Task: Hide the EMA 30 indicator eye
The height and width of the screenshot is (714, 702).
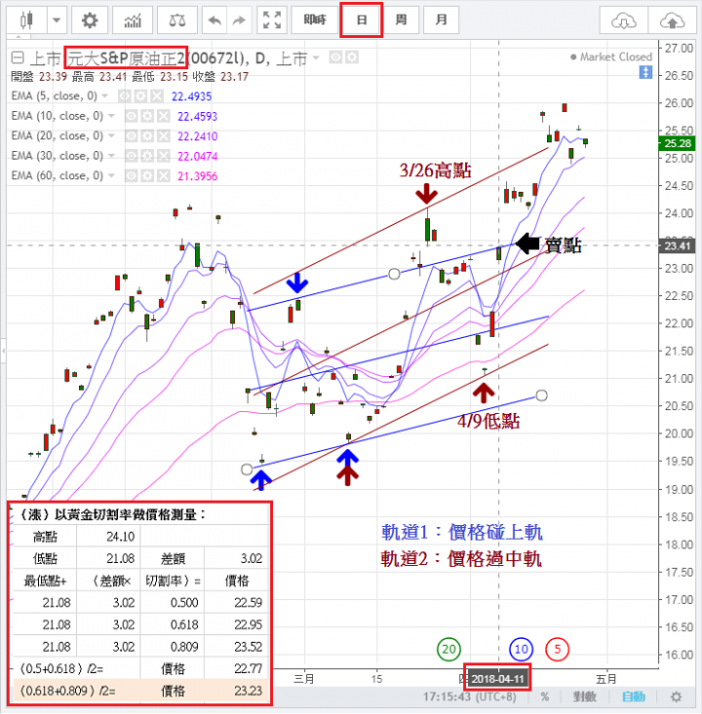Action: pos(132,156)
